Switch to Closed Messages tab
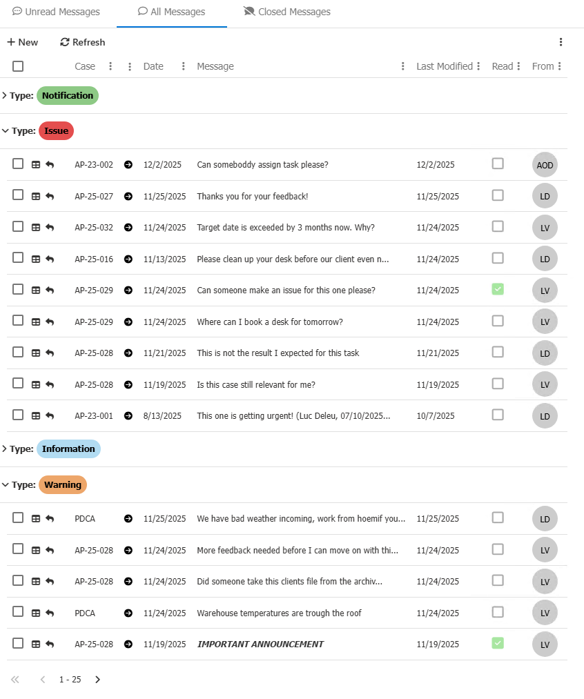This screenshot has width=584, height=699. (287, 12)
